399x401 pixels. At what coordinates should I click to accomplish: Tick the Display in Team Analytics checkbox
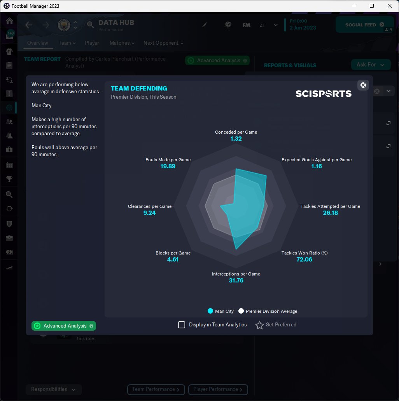(182, 325)
